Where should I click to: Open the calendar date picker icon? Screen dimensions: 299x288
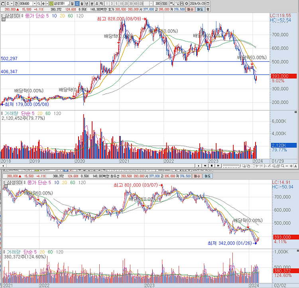click(x=208, y=4)
